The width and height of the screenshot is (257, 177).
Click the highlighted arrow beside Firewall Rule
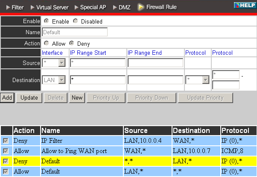point(140,7)
